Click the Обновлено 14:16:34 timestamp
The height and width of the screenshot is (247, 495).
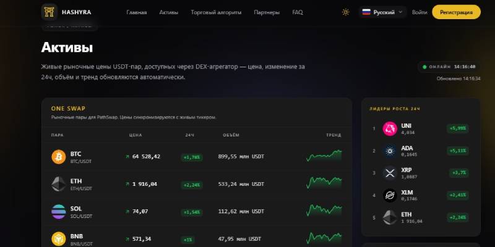pos(458,79)
